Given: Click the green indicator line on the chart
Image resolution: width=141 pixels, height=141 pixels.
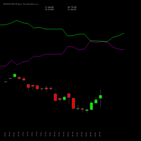Looking at the screenshot, I should pos(62,29).
